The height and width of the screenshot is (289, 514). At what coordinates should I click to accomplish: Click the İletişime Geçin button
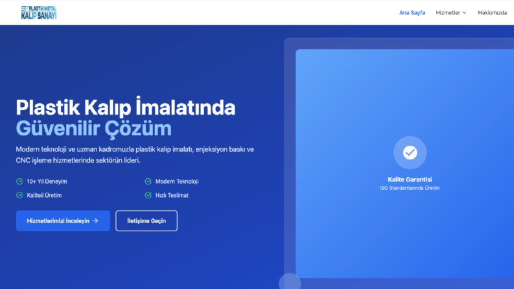146,221
